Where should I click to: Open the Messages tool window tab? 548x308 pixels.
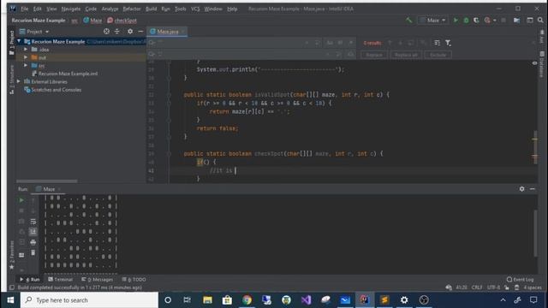pyautogui.click(x=98, y=280)
